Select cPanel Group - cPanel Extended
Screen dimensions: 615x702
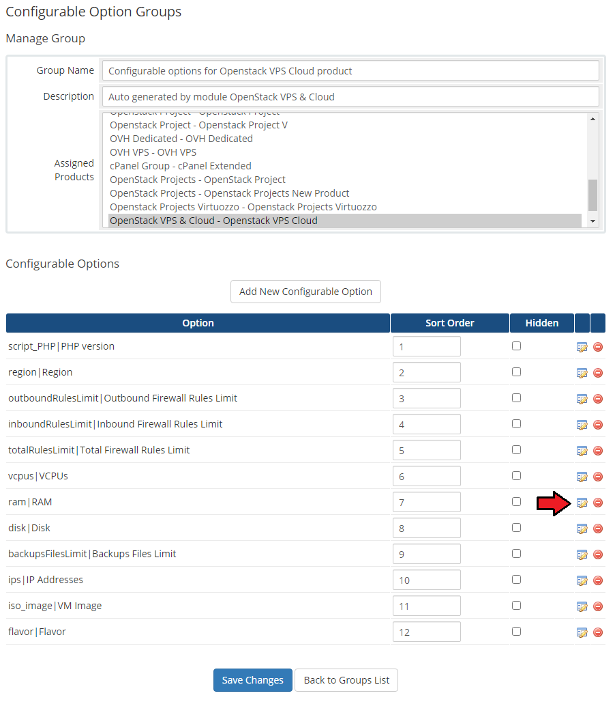tap(344, 166)
